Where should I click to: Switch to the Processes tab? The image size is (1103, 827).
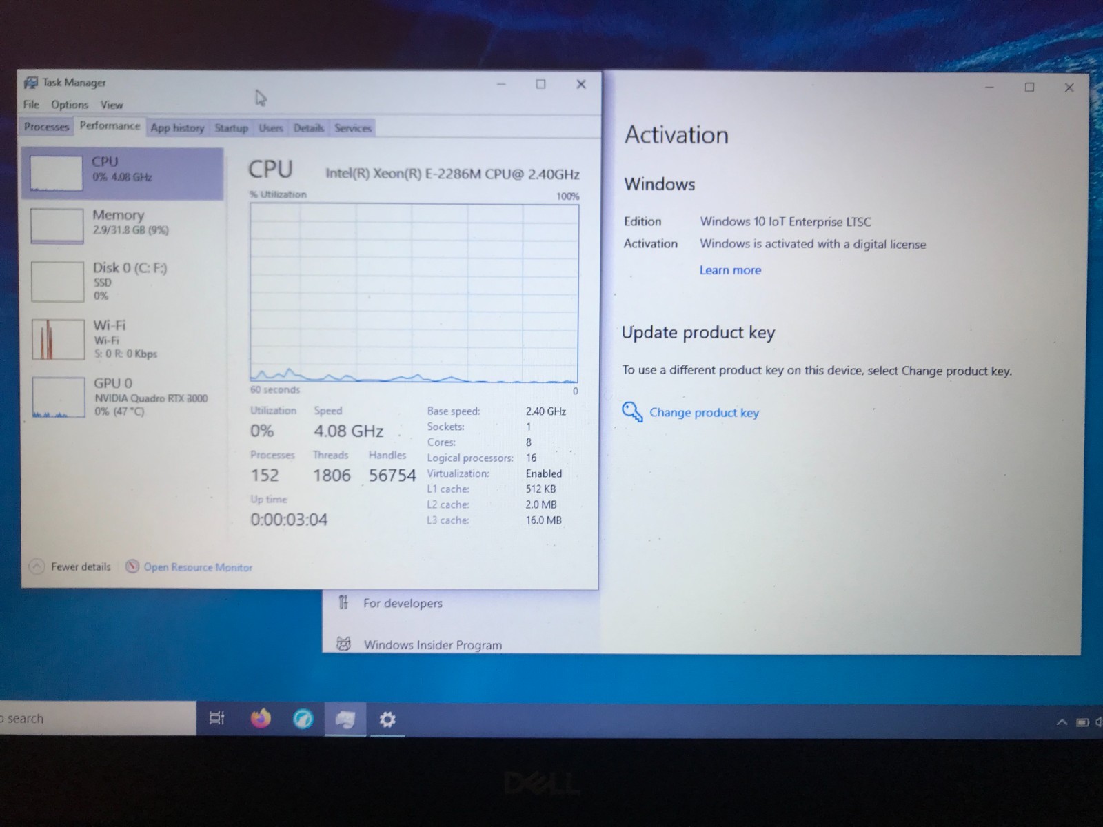[46, 127]
